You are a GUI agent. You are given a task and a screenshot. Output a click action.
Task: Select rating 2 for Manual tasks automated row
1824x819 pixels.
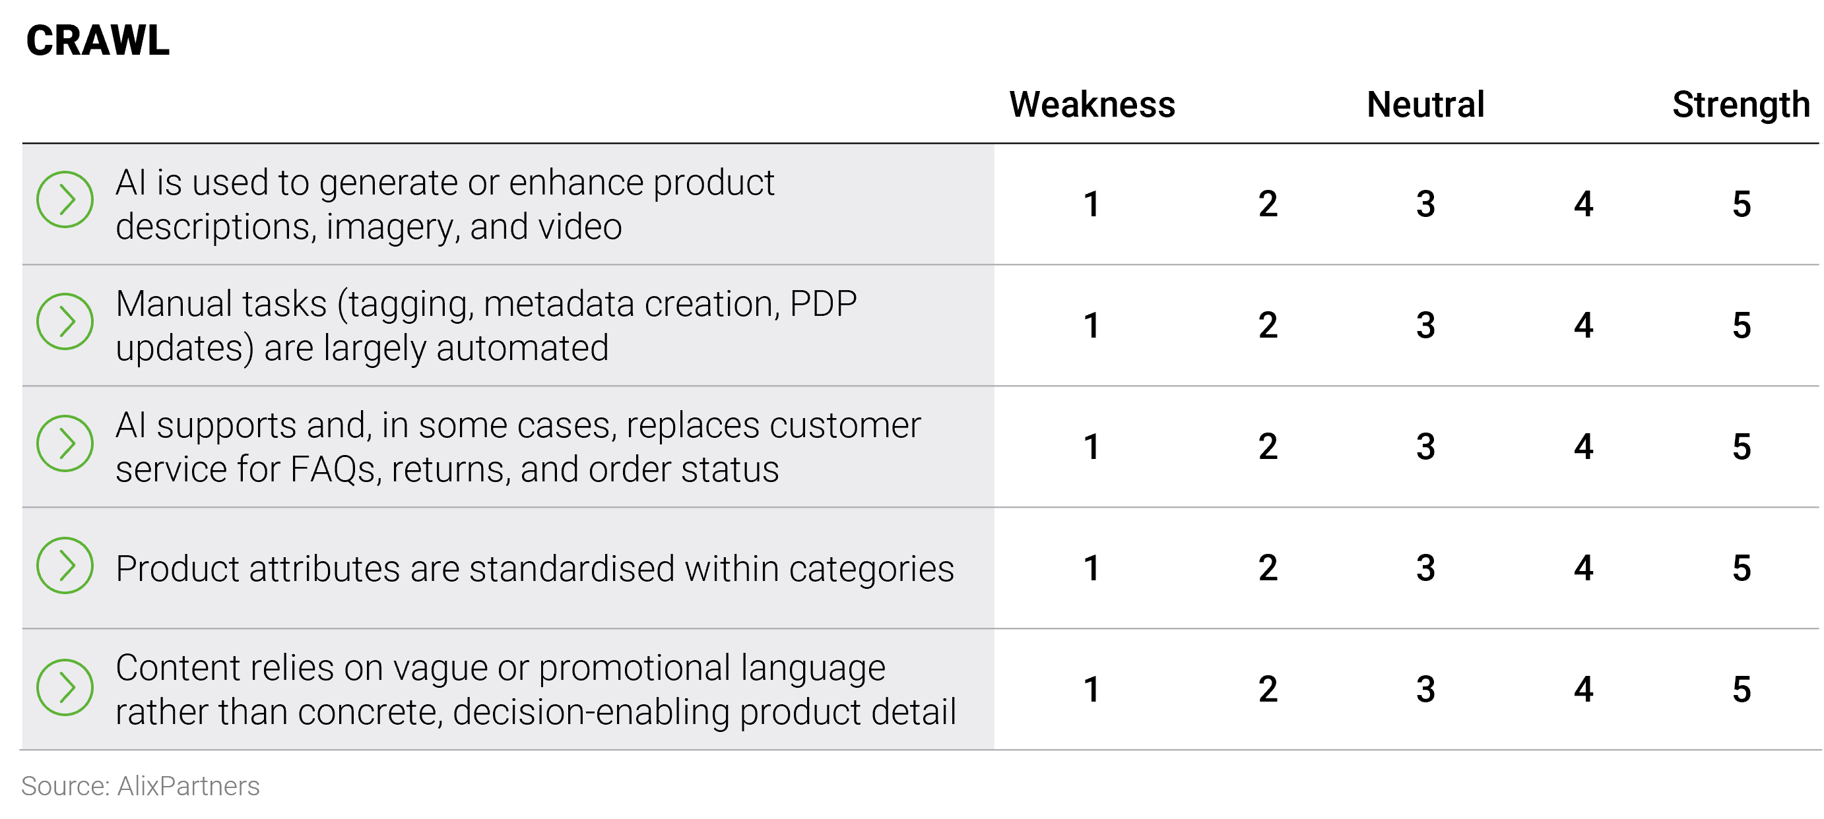click(x=1268, y=326)
